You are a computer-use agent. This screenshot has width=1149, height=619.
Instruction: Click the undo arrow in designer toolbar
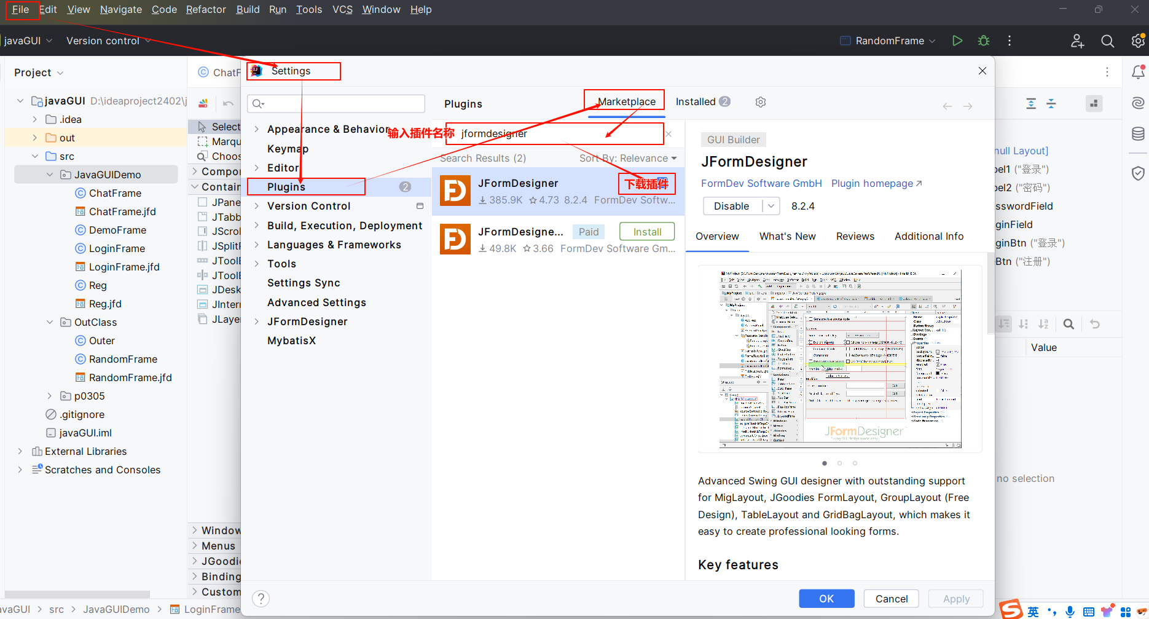point(228,103)
